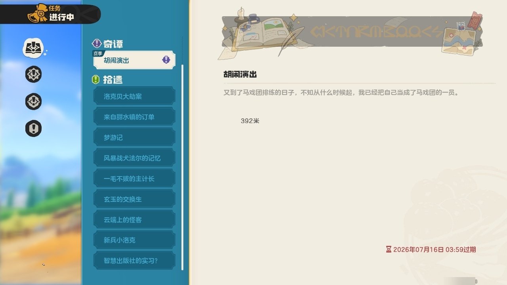The image size is (507, 285).
Task: Click the 农季 tag on the selected quest
Action: point(97,53)
